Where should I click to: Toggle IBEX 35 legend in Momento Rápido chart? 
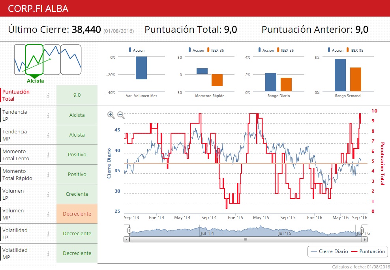(215, 50)
